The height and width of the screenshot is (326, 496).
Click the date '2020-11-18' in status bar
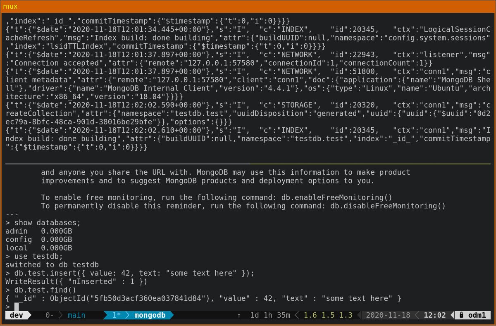coord(388,315)
